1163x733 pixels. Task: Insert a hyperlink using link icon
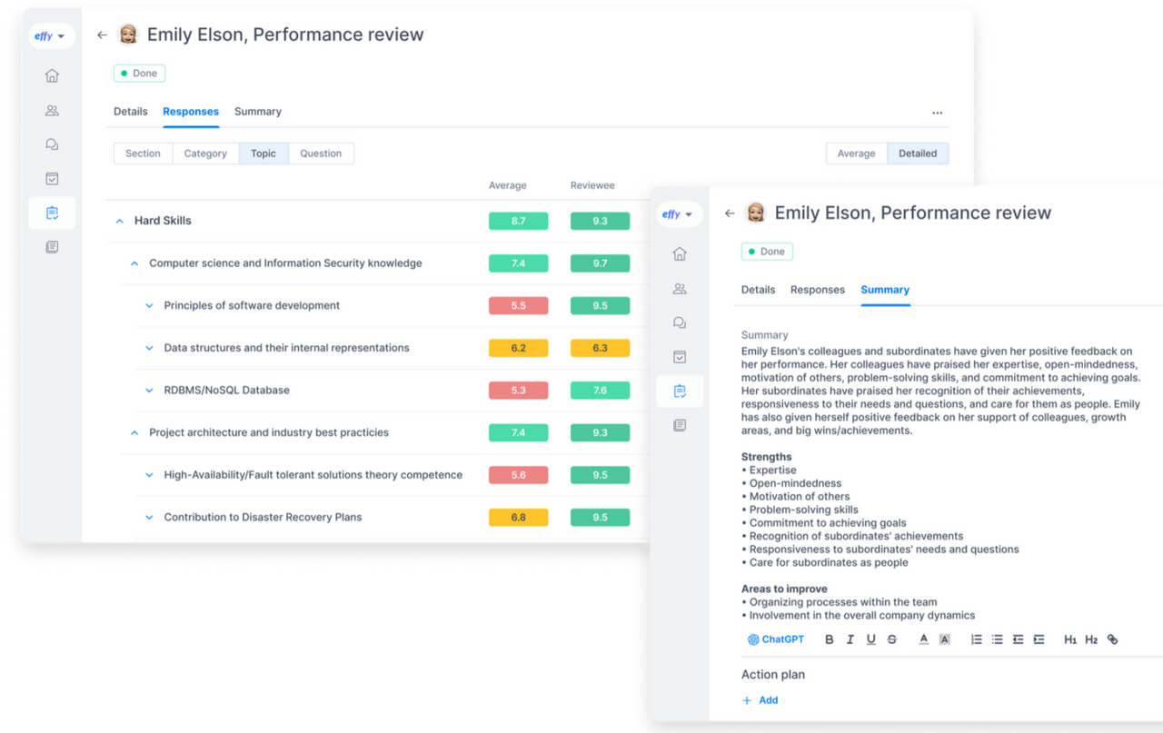point(1112,639)
